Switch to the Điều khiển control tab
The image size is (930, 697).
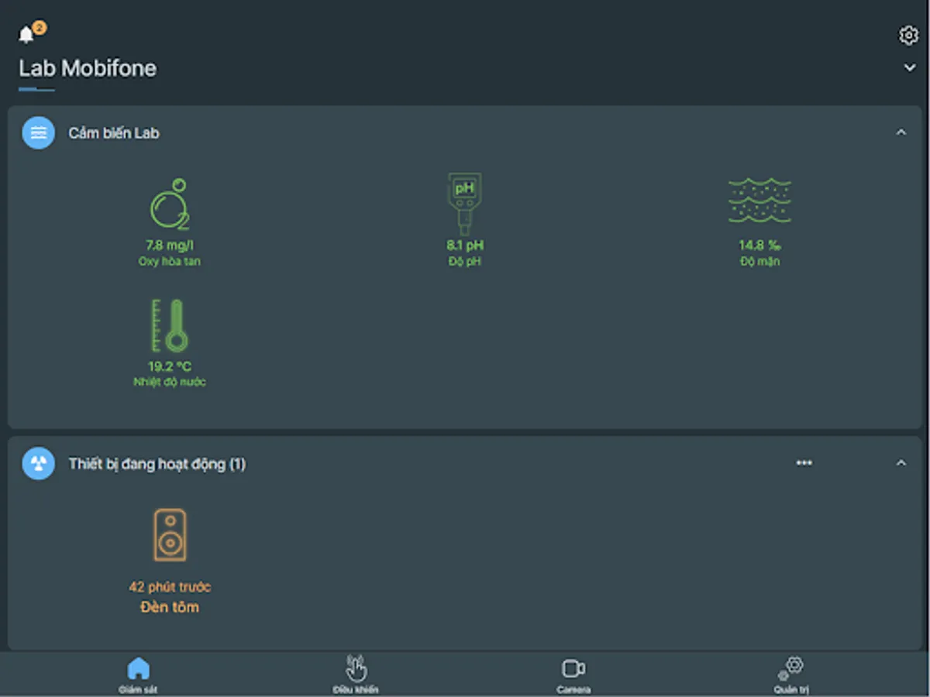tap(356, 675)
